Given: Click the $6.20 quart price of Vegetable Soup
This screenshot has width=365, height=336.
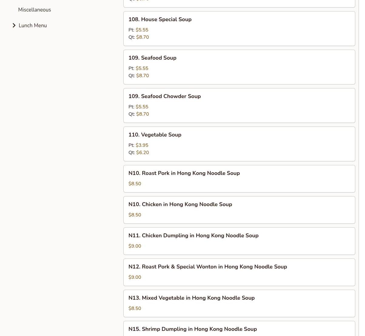Looking at the screenshot, I should tap(142, 153).
